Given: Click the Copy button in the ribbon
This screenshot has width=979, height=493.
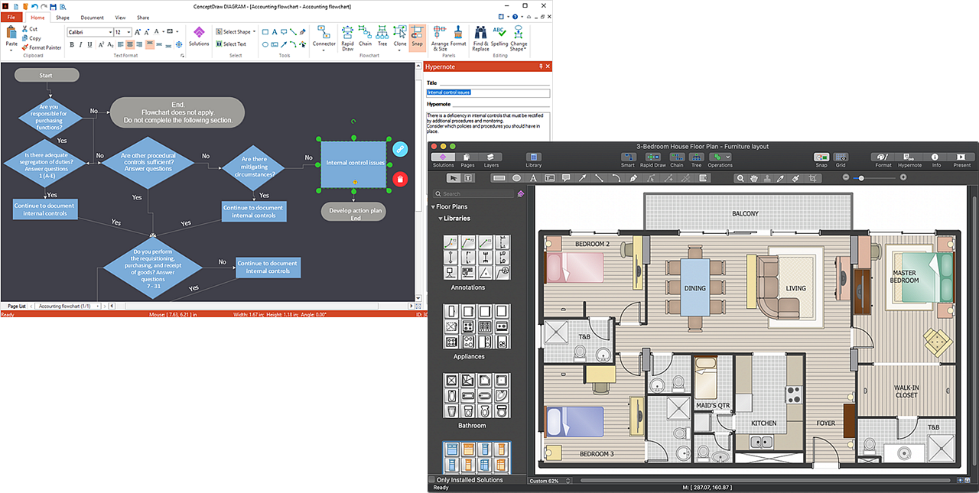Looking at the screenshot, I should pos(31,38).
